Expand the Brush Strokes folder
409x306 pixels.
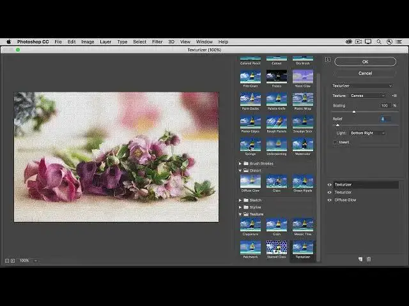240,163
